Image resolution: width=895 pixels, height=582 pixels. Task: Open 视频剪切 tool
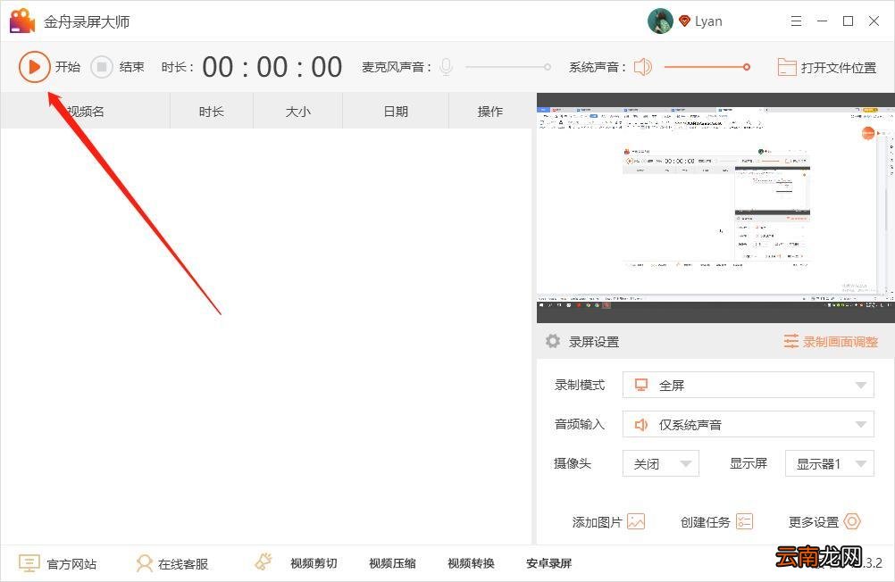coord(314,563)
